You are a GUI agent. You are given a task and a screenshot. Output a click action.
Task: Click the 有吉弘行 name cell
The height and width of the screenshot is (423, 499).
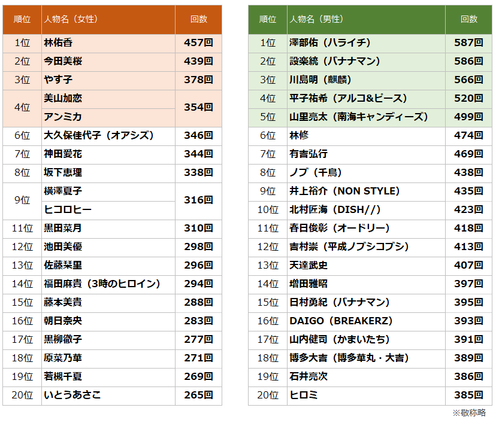pos(309,154)
